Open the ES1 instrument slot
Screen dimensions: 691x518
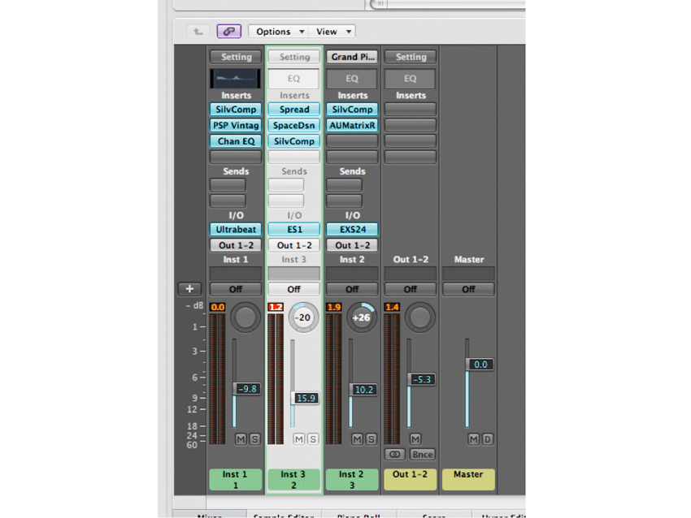pyautogui.click(x=294, y=229)
